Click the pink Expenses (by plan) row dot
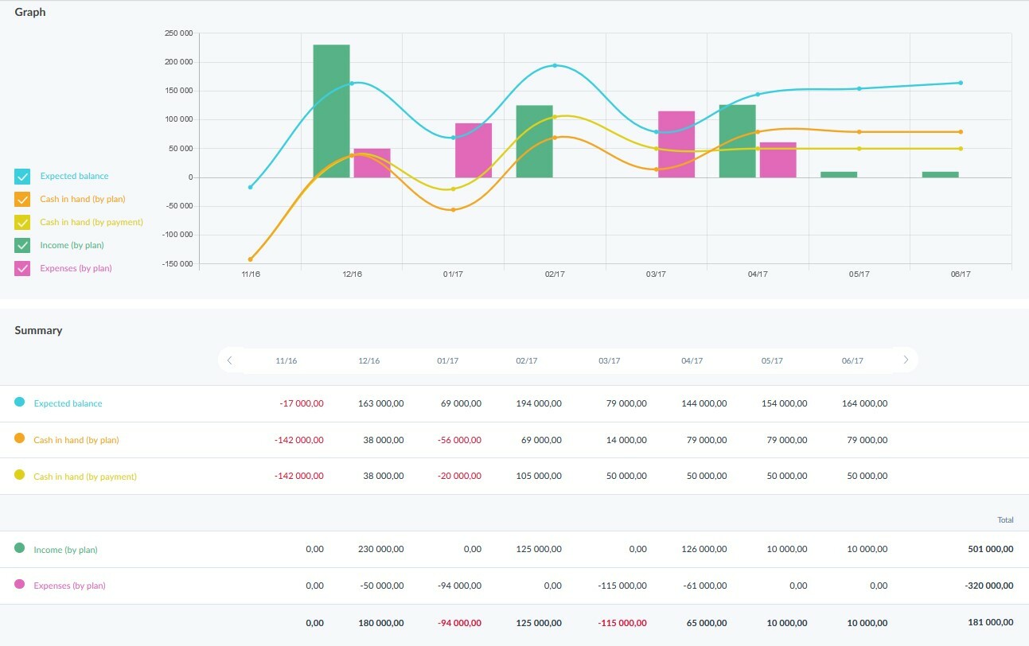 click(20, 585)
